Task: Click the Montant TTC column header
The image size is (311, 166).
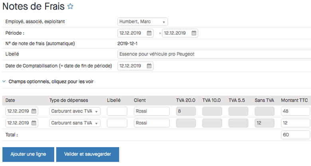Action: point(294,100)
